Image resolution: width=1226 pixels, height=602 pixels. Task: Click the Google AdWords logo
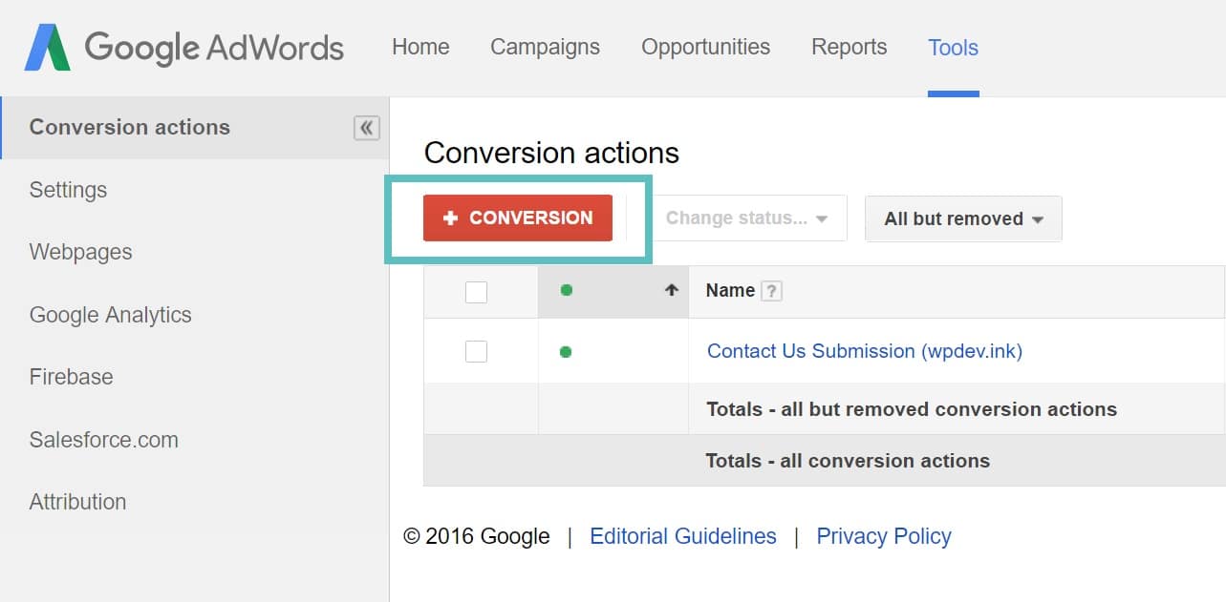click(182, 46)
